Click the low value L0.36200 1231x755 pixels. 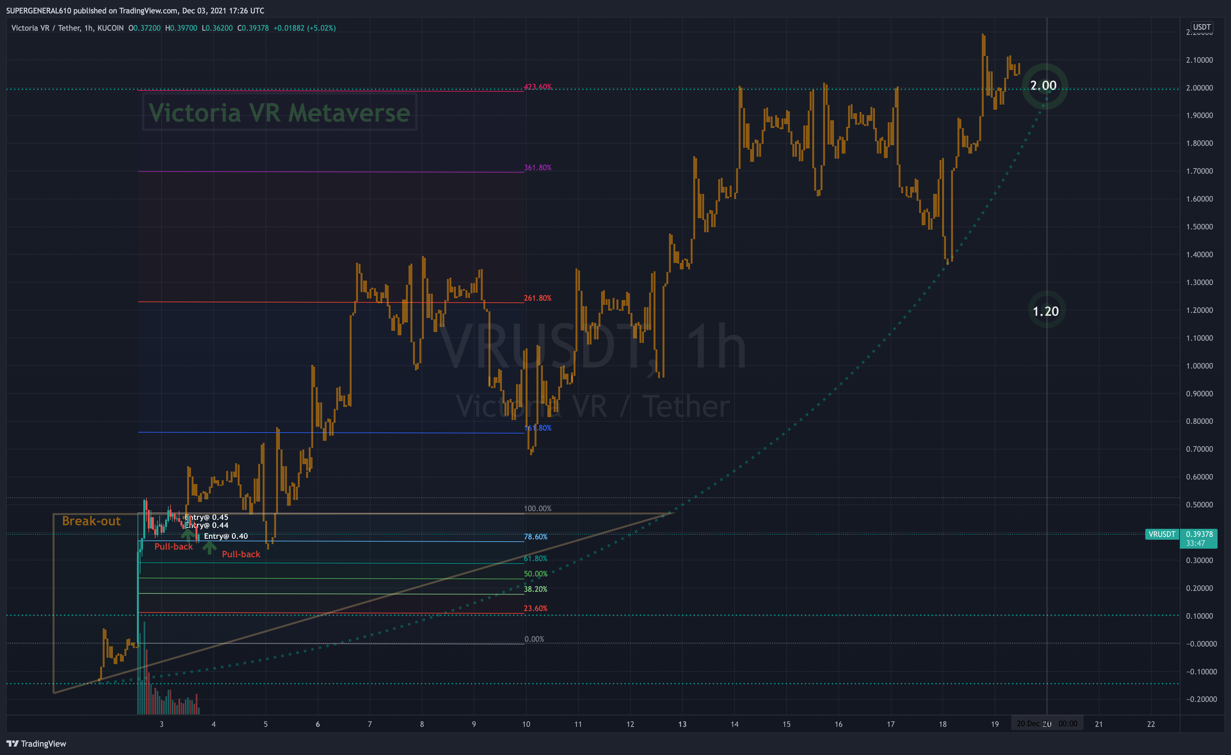pos(217,28)
